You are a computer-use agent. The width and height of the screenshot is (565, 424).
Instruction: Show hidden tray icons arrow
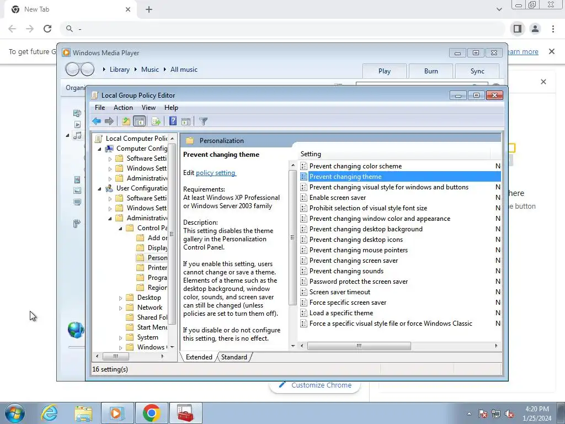[469, 414]
